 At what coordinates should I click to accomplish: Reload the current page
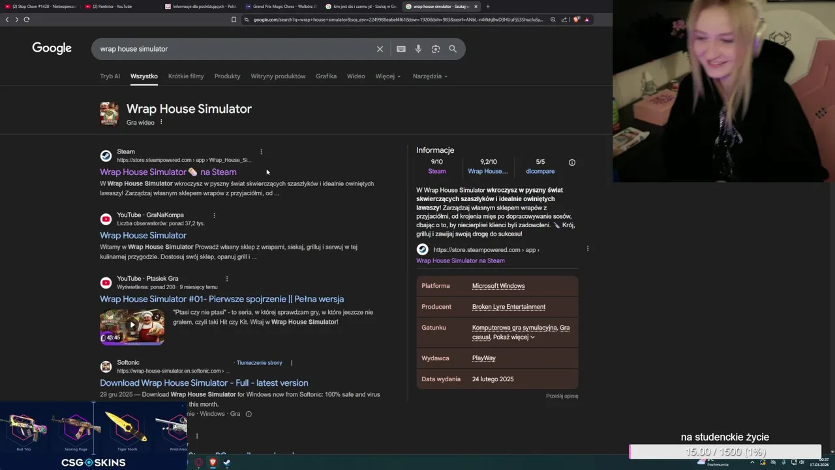pyautogui.click(x=27, y=20)
